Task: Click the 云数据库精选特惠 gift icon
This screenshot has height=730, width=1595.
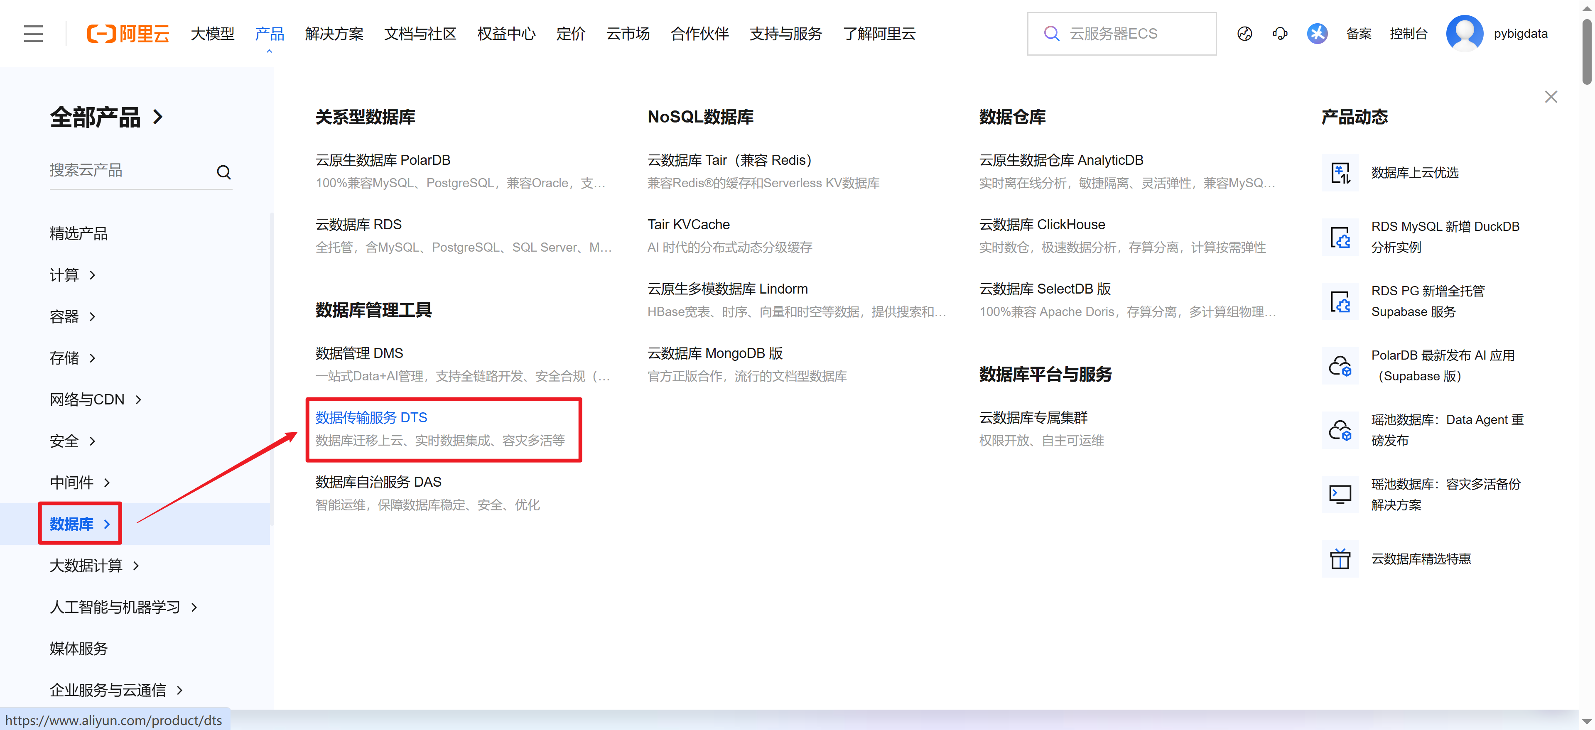Action: tap(1340, 559)
